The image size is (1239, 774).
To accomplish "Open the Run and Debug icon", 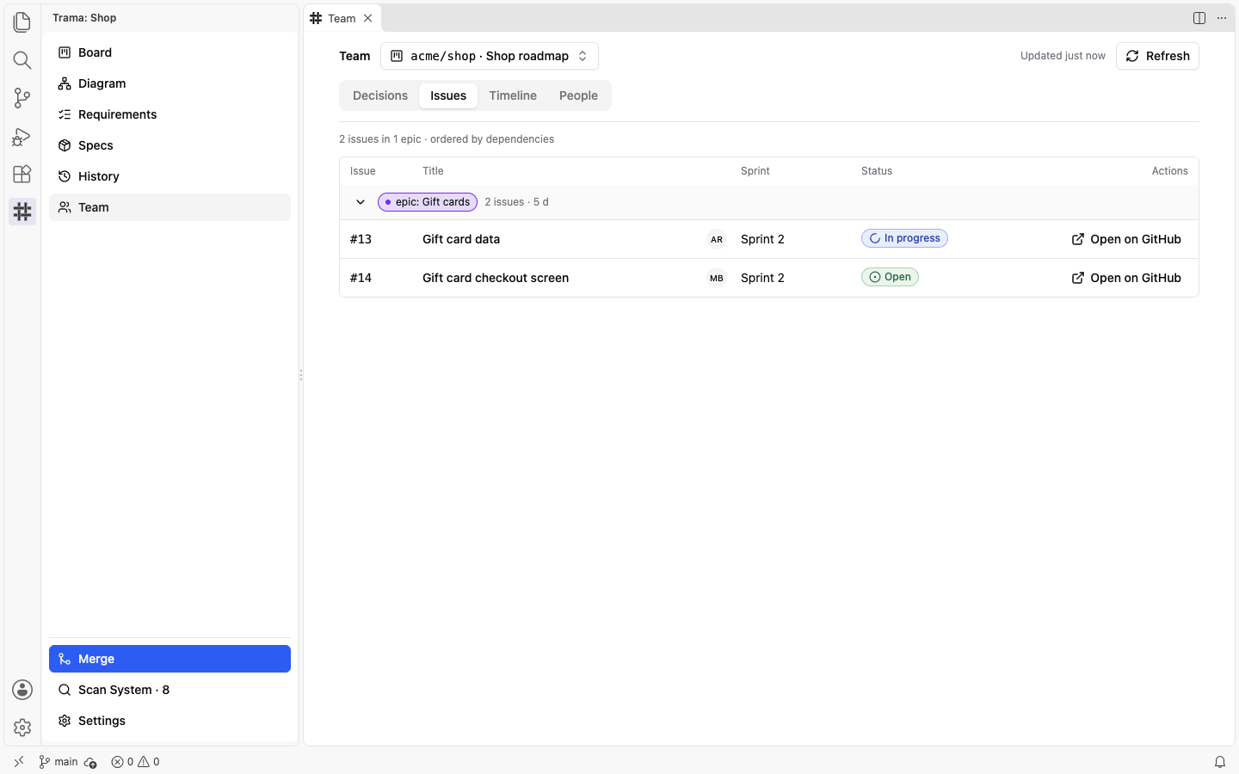I will coord(22,136).
